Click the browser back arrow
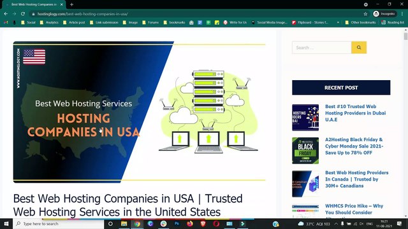This screenshot has width=408, height=229. tap(6, 14)
